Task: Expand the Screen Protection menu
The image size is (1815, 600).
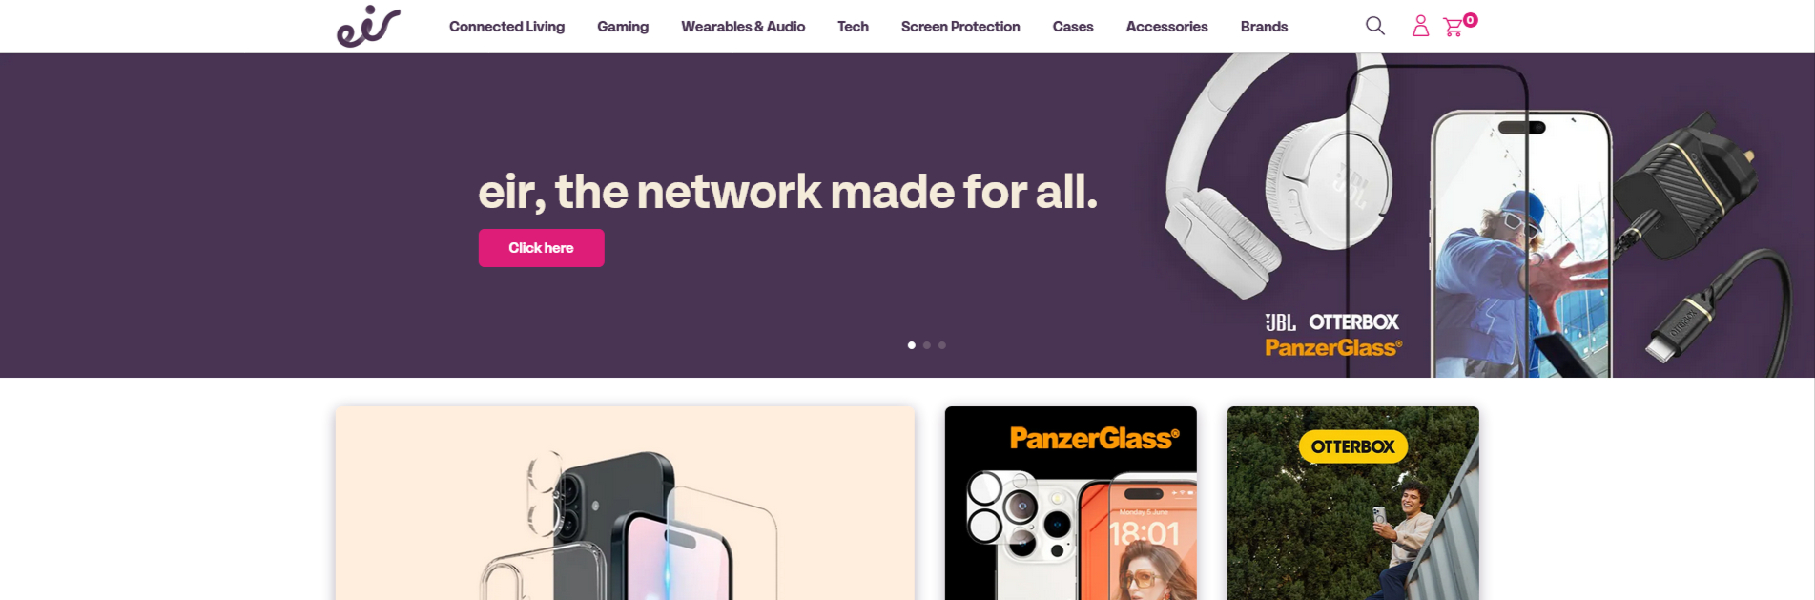Action: tap(960, 27)
